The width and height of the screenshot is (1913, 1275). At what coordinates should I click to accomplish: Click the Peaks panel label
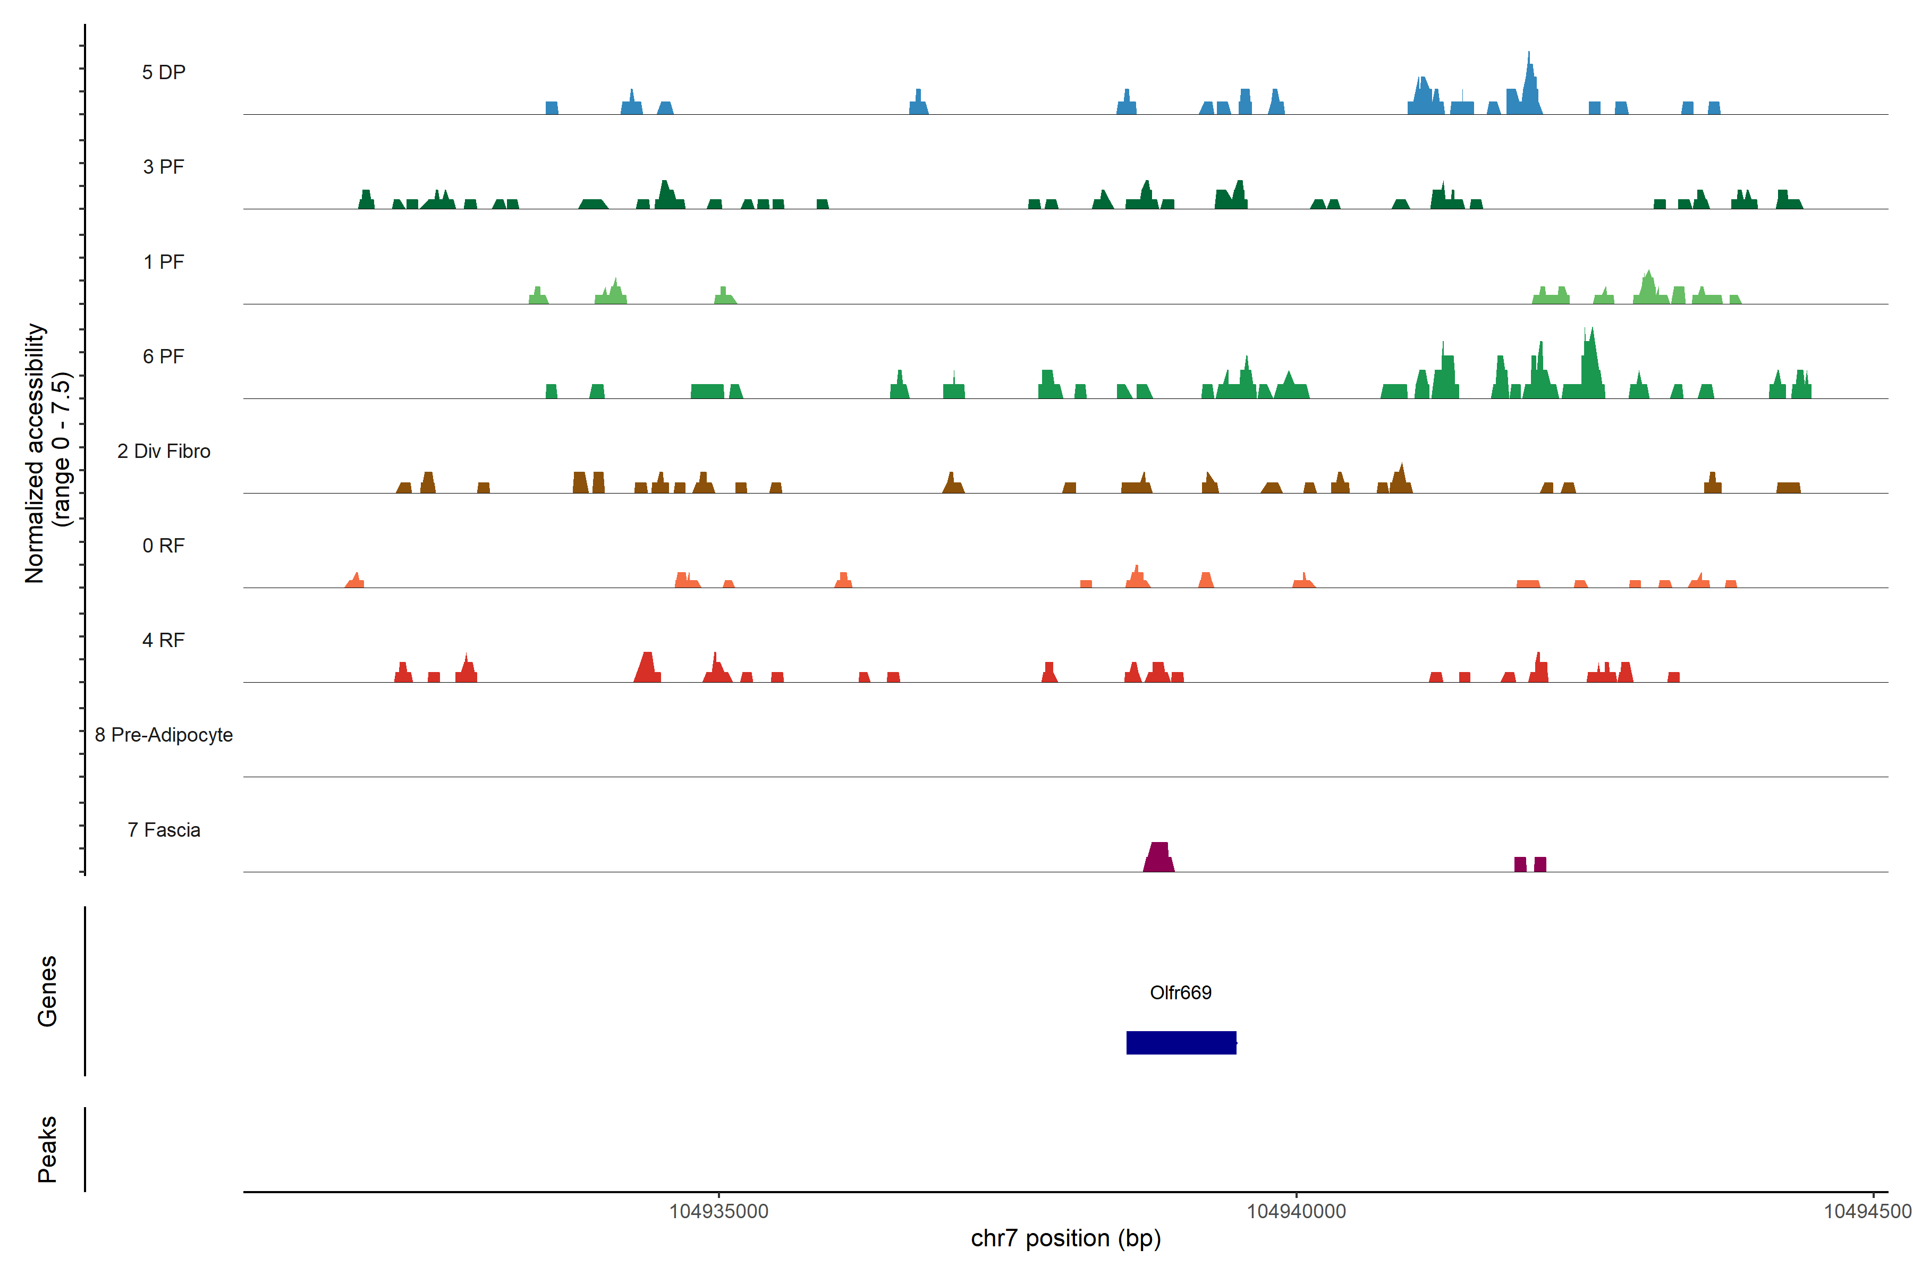tap(47, 1149)
